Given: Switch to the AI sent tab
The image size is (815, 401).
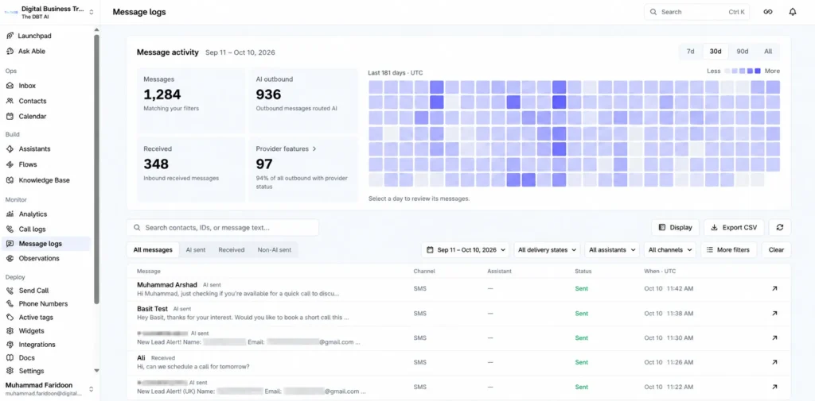Looking at the screenshot, I should click(196, 249).
